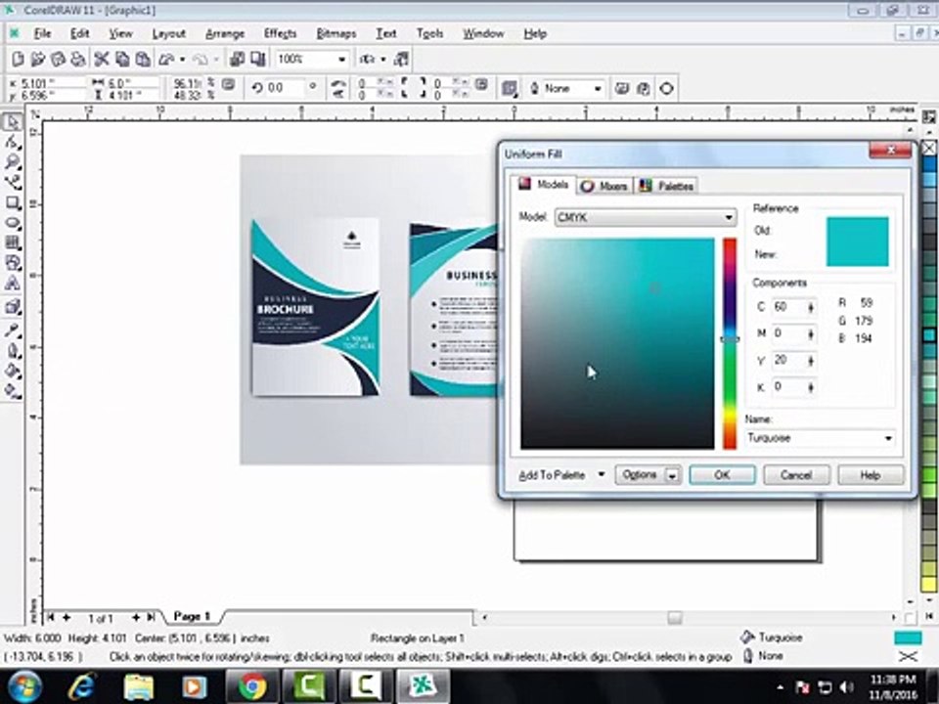
Task: Select the Text tool
Action: tap(13, 284)
